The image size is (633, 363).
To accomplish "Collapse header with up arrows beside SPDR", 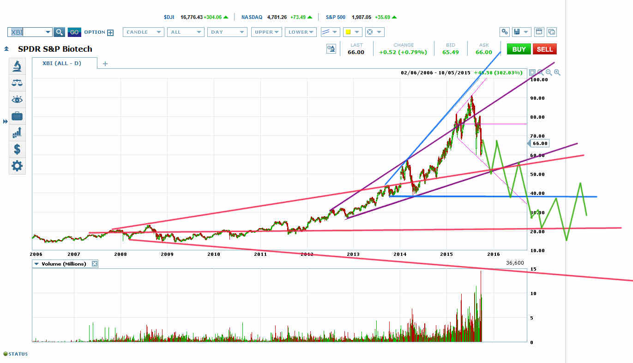I will click(6, 48).
